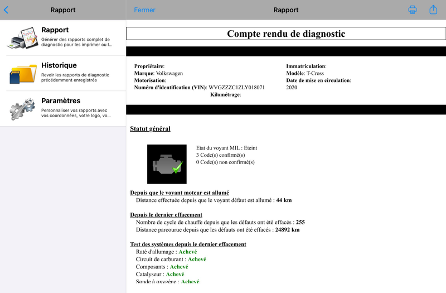This screenshot has width=446, height=293.
Task: Open the share sheet icon
Action: click(x=433, y=9)
